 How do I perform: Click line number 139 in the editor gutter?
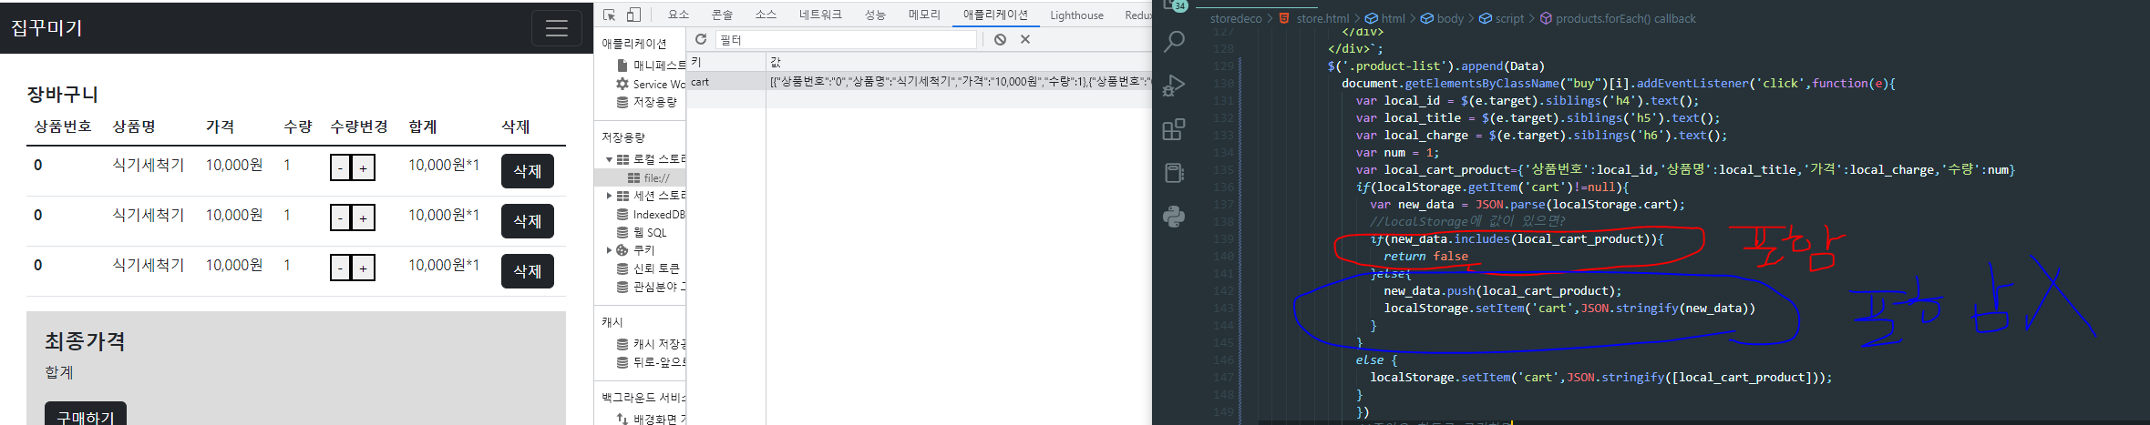click(x=1223, y=238)
